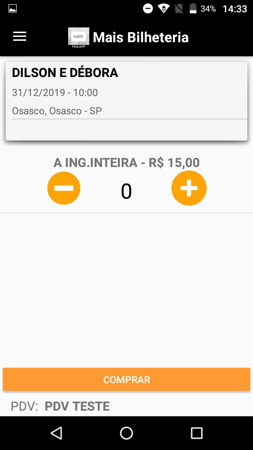Tap the Wi-Fi status bar icon

coord(164,9)
